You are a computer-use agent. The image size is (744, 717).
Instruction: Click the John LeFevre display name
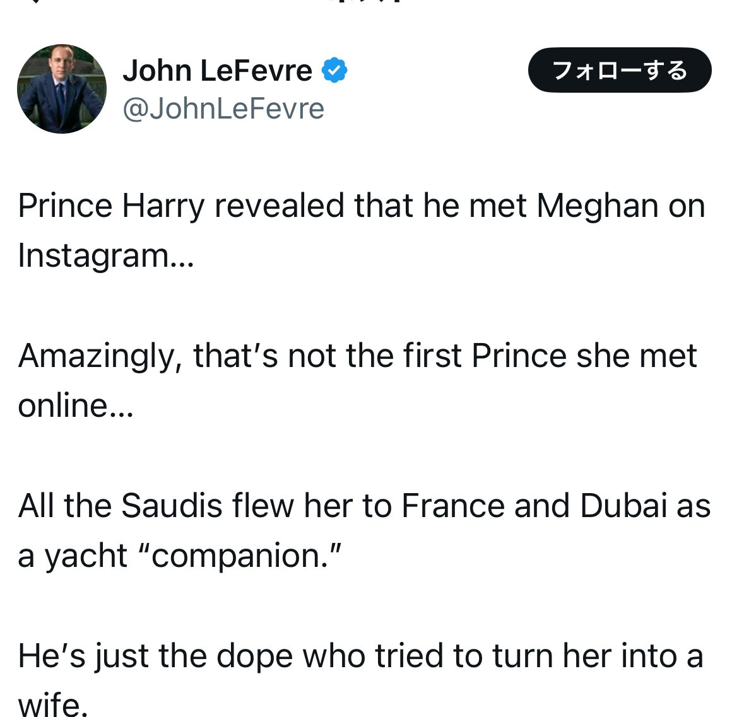[x=217, y=70]
